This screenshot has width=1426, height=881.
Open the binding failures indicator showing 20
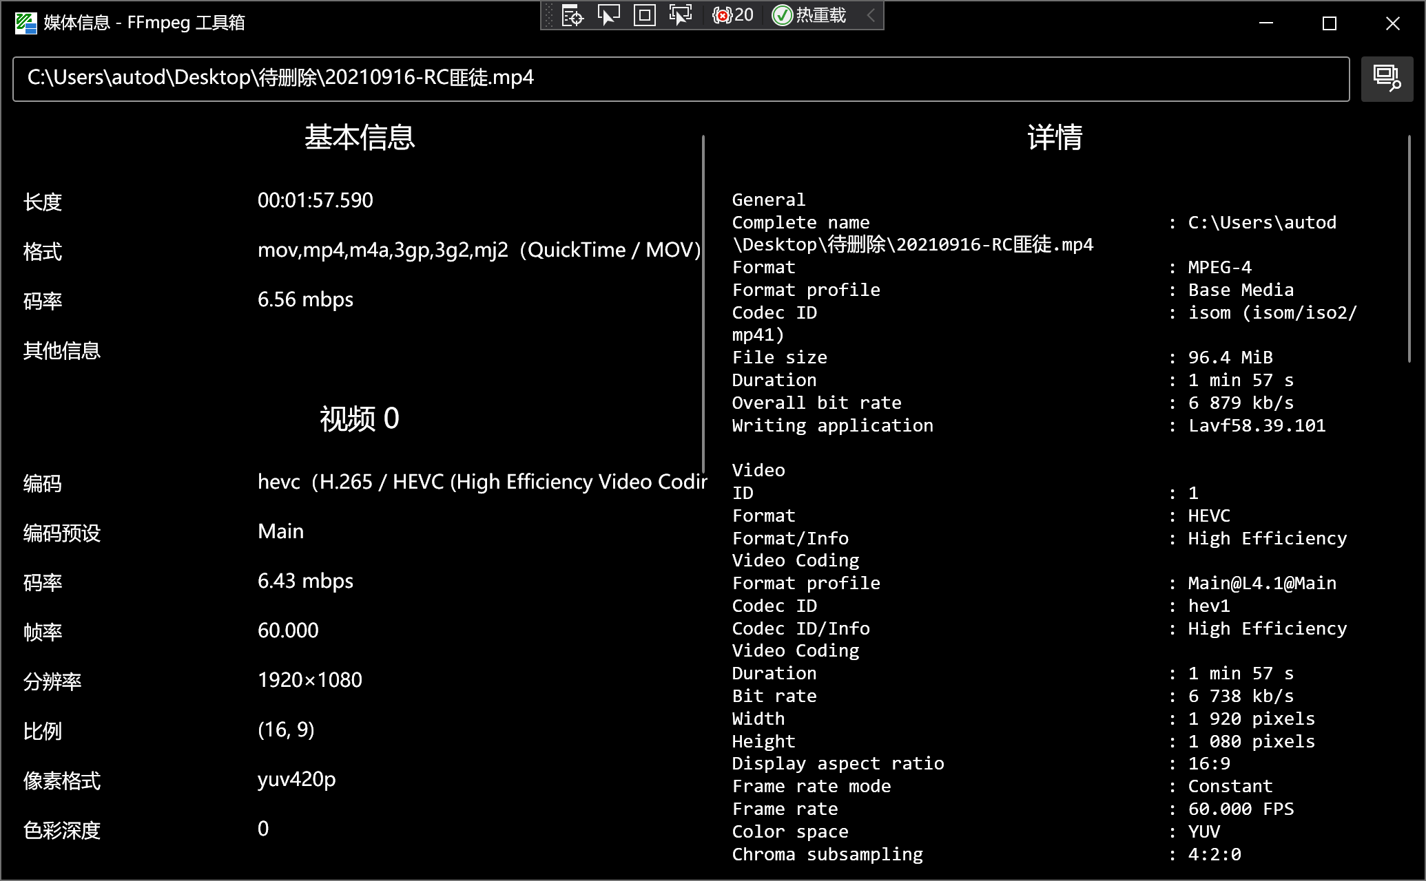733,15
